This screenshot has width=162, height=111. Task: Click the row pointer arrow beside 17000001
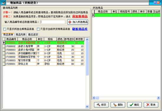pos(4,43)
